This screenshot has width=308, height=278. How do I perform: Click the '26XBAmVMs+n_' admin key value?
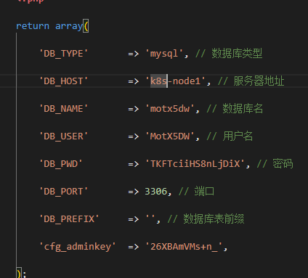(x=184, y=247)
